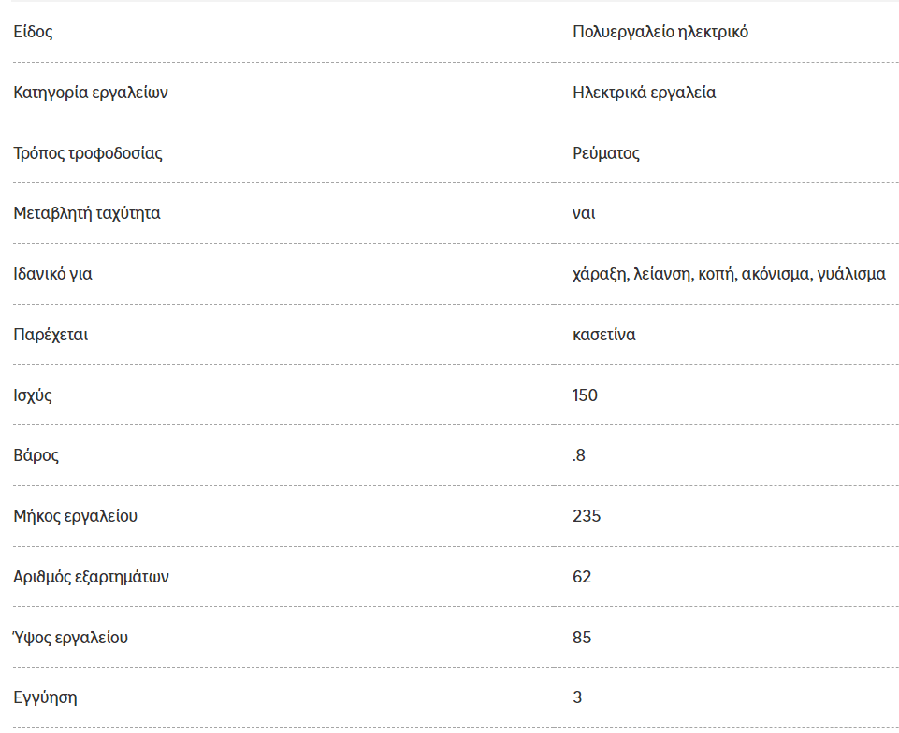Click the Είδος specification label
This screenshot has width=899, height=733.
tap(33, 32)
